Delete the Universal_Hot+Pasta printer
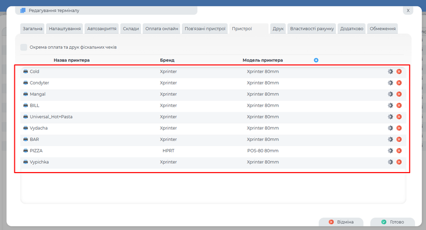The width and height of the screenshot is (426, 230). point(399,117)
